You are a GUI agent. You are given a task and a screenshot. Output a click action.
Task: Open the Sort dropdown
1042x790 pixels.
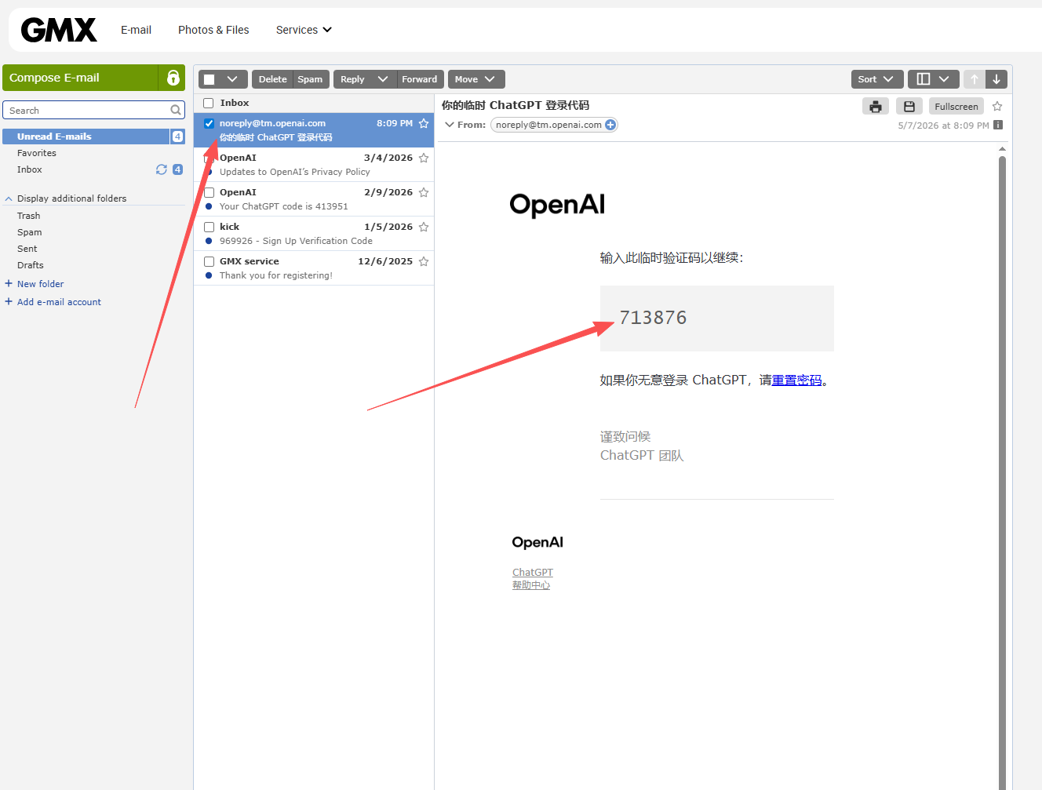click(877, 79)
